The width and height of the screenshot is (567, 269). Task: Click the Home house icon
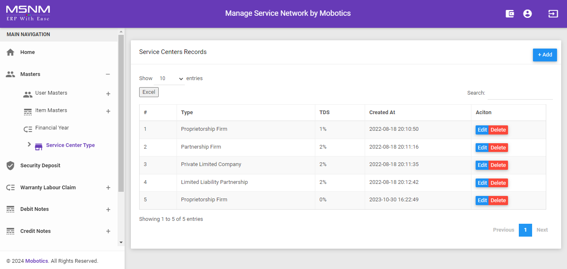click(11, 52)
